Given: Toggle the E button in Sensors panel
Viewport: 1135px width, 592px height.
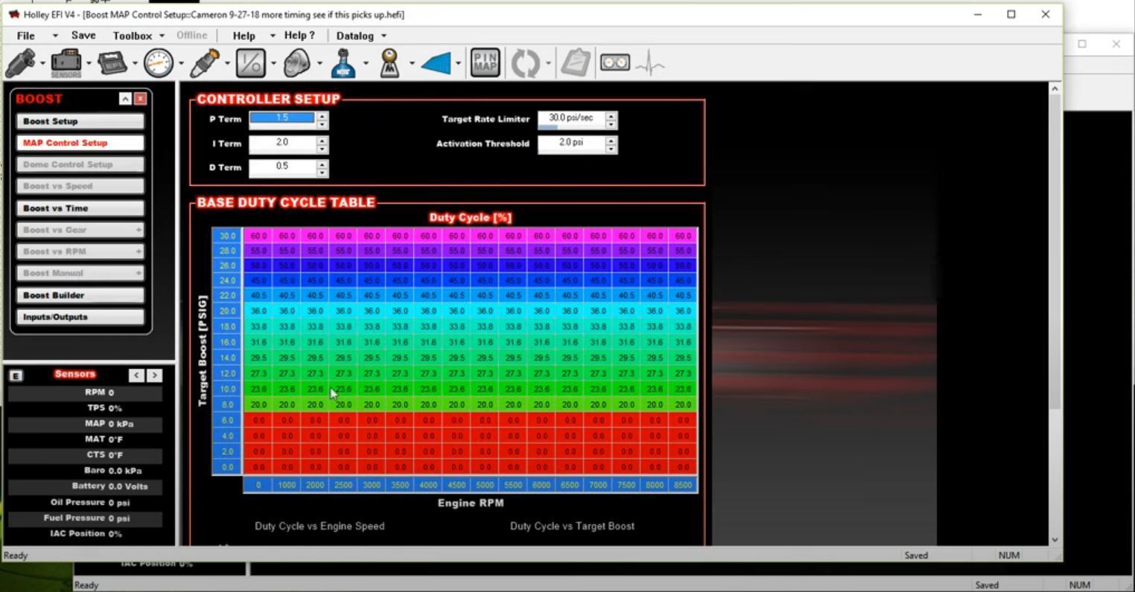Looking at the screenshot, I should tap(16, 376).
